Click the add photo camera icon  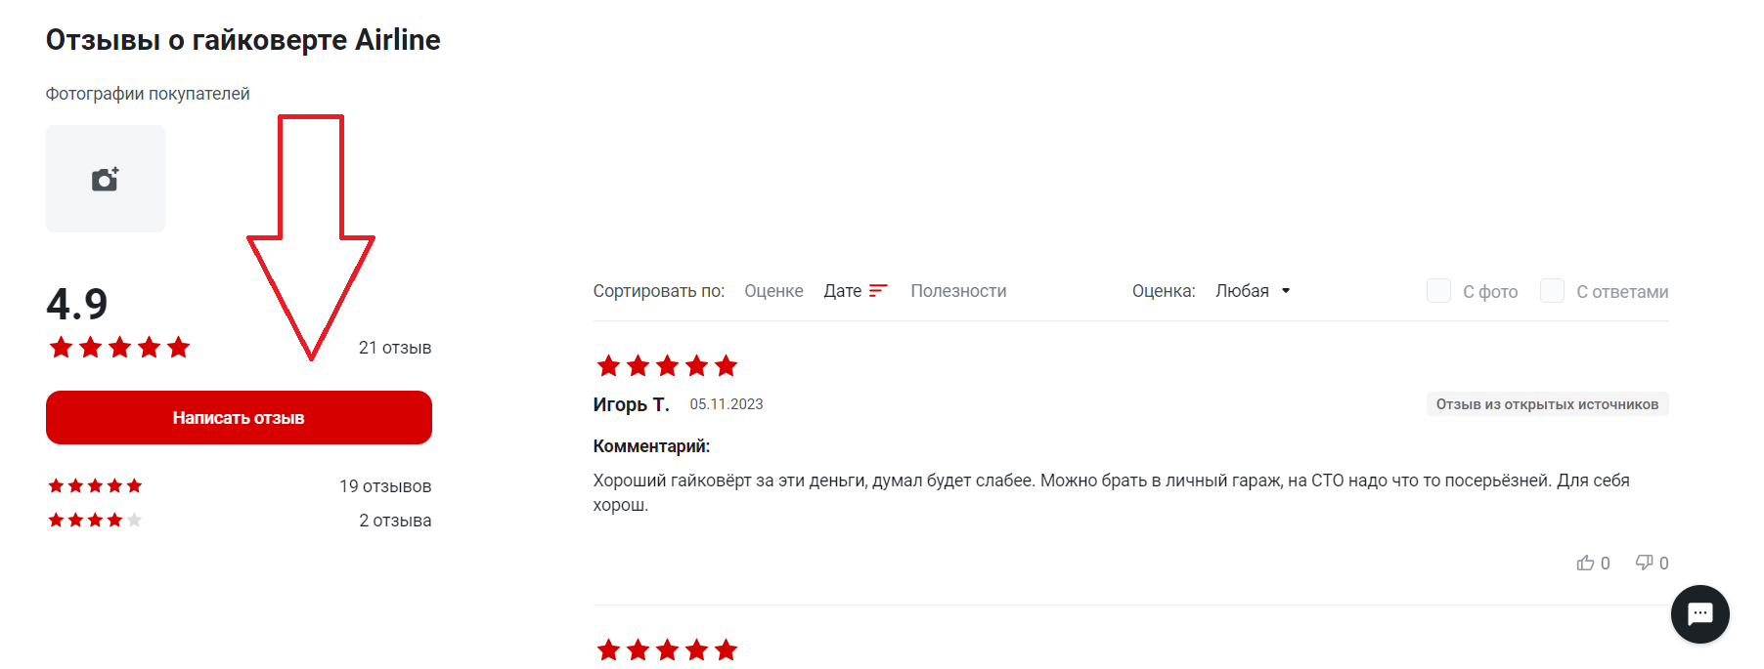pyautogui.click(x=106, y=179)
